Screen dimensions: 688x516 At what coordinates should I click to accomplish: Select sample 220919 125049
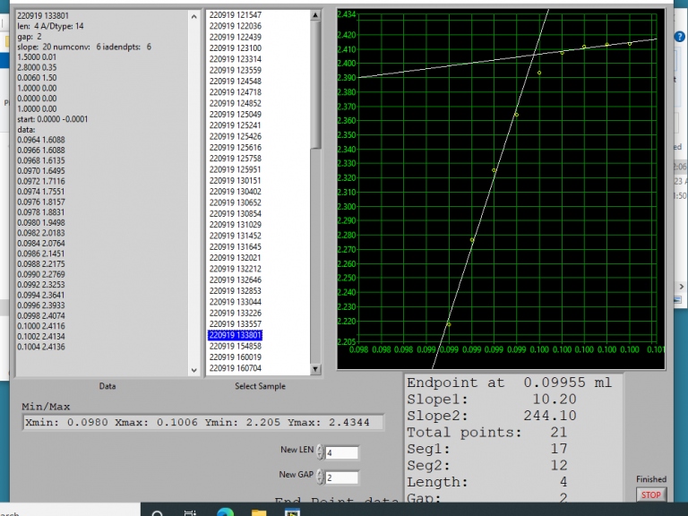(235, 114)
